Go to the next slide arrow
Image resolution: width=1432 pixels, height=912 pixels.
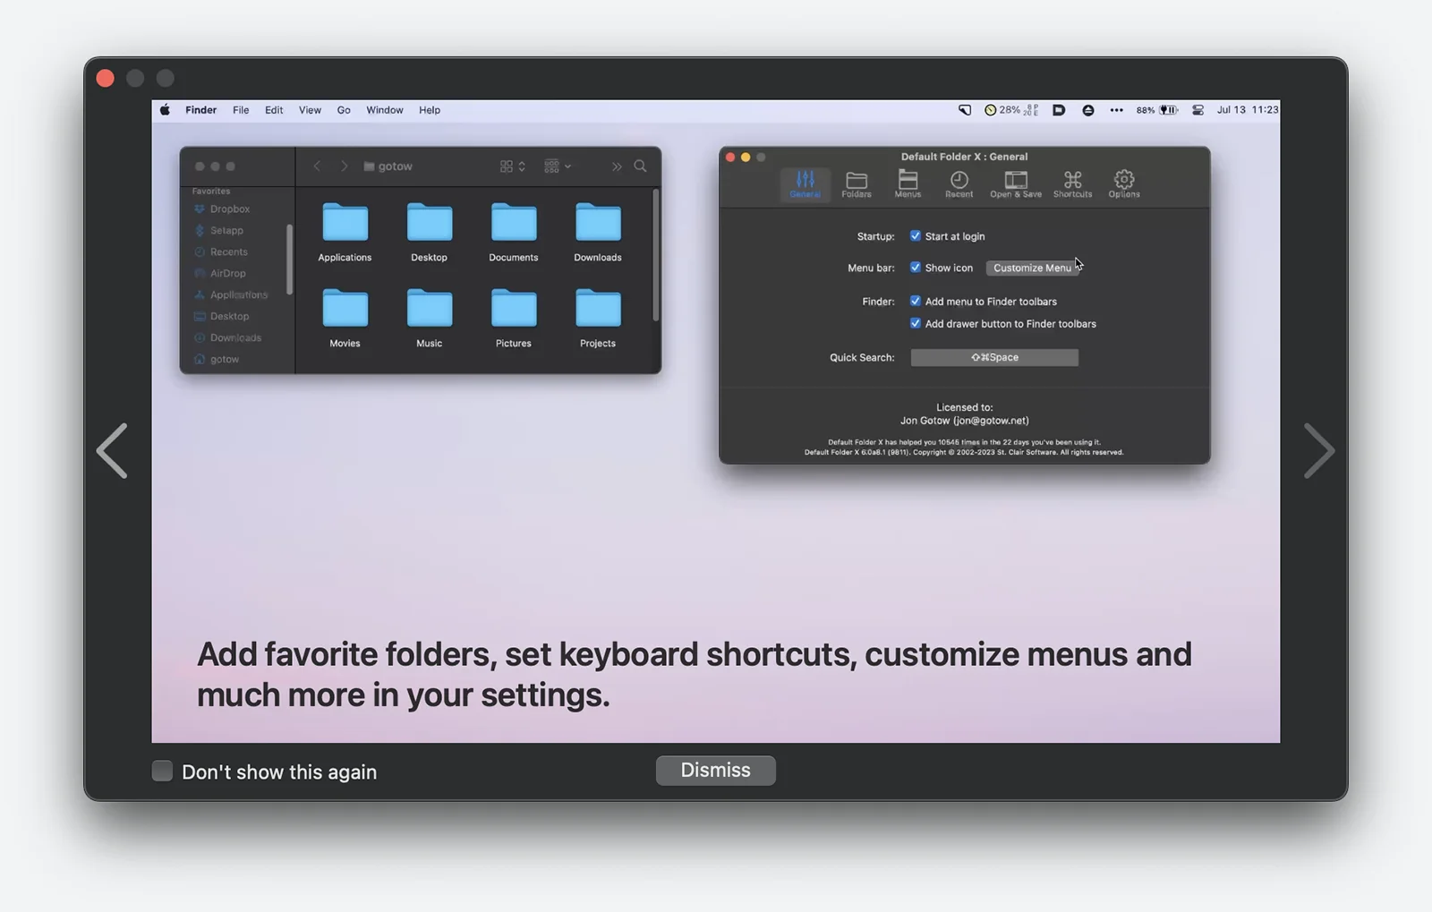1319,450
